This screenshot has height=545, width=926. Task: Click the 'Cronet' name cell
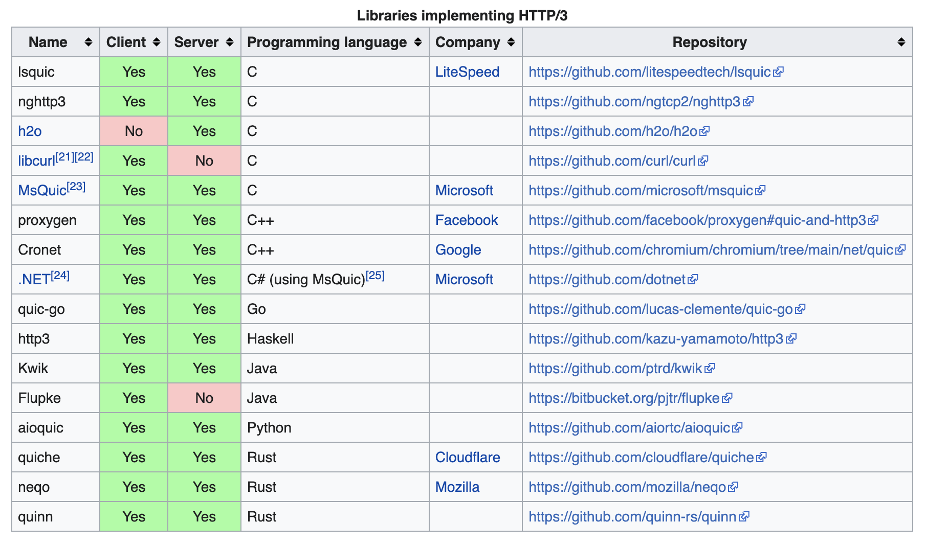point(55,249)
